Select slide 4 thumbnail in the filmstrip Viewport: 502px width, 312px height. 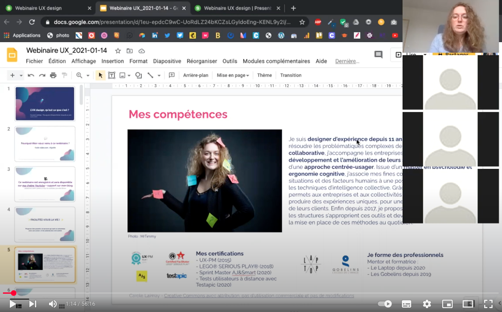tap(45, 224)
